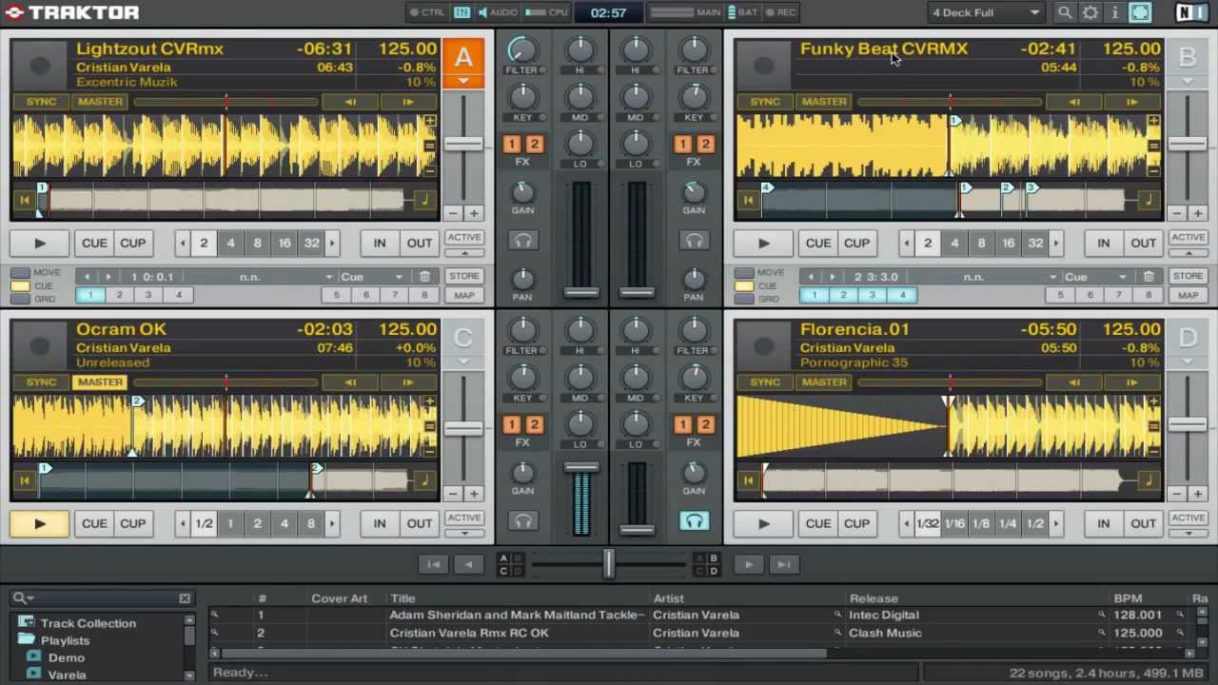This screenshot has height=685, width=1218.
Task: Tempo bend left arrow on Deck A
Action: pos(350,102)
